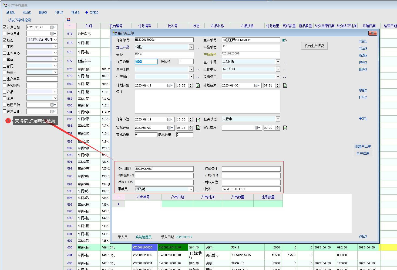Click the 创建产出单 button
The height and width of the screenshot is (270, 397).
point(363,146)
